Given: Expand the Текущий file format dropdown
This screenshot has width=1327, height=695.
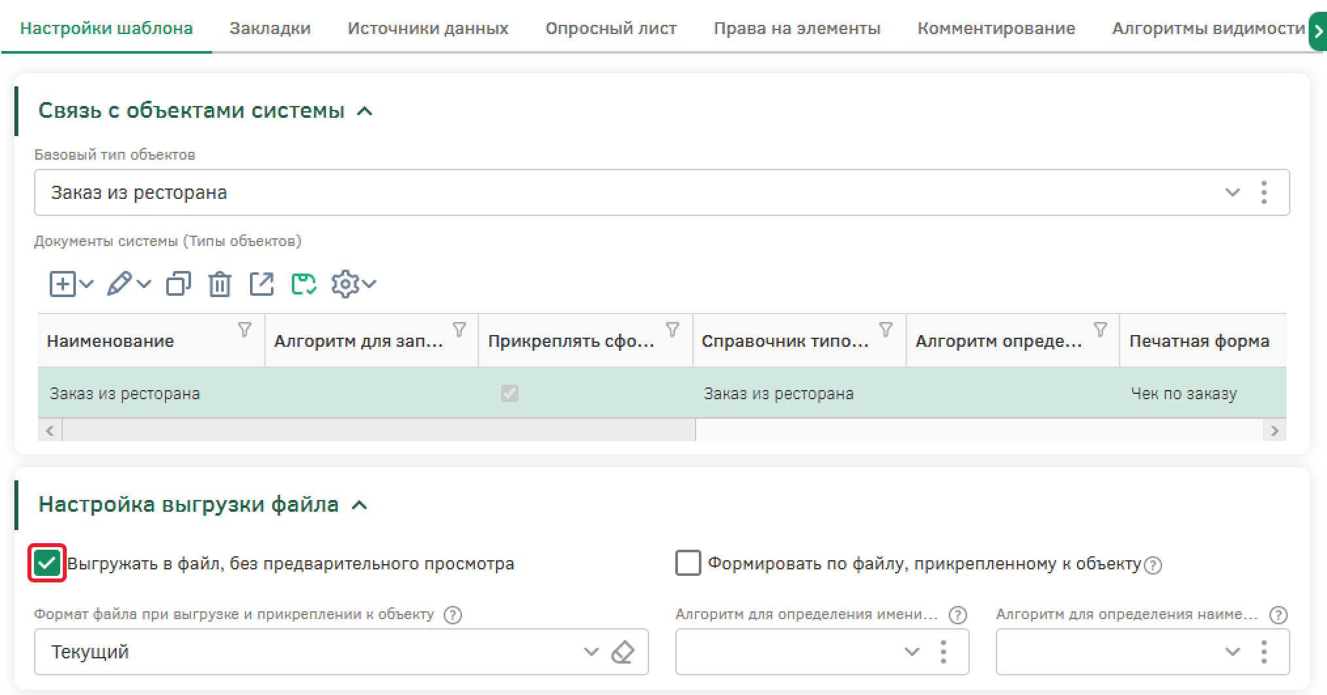Looking at the screenshot, I should coord(591,652).
